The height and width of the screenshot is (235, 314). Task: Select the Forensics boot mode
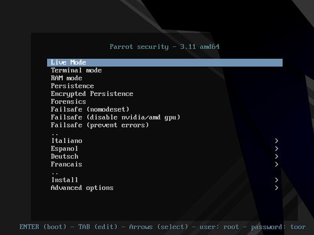[x=165, y=102]
